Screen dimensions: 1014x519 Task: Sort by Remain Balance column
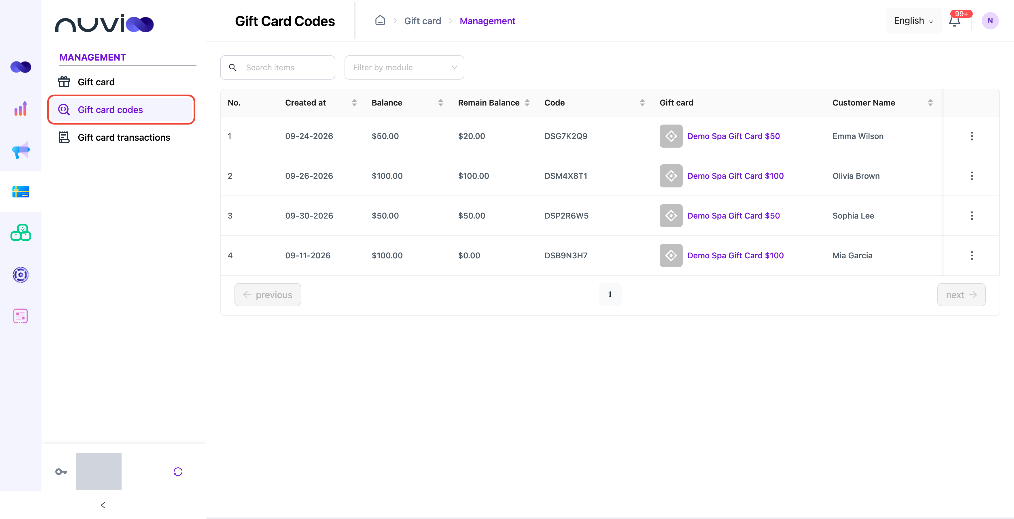pos(527,103)
